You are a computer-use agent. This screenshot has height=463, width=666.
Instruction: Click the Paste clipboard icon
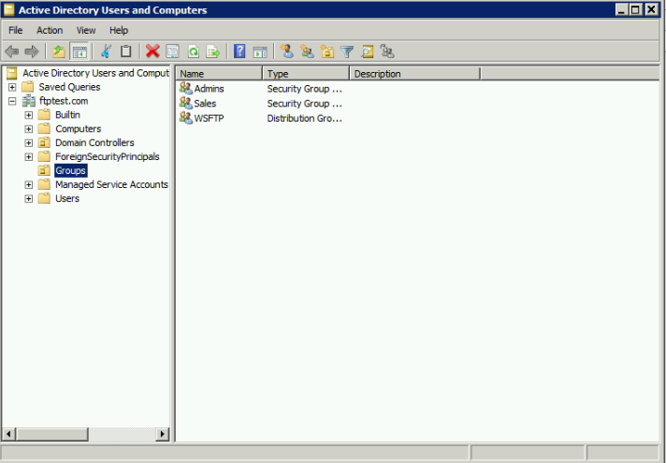point(125,51)
